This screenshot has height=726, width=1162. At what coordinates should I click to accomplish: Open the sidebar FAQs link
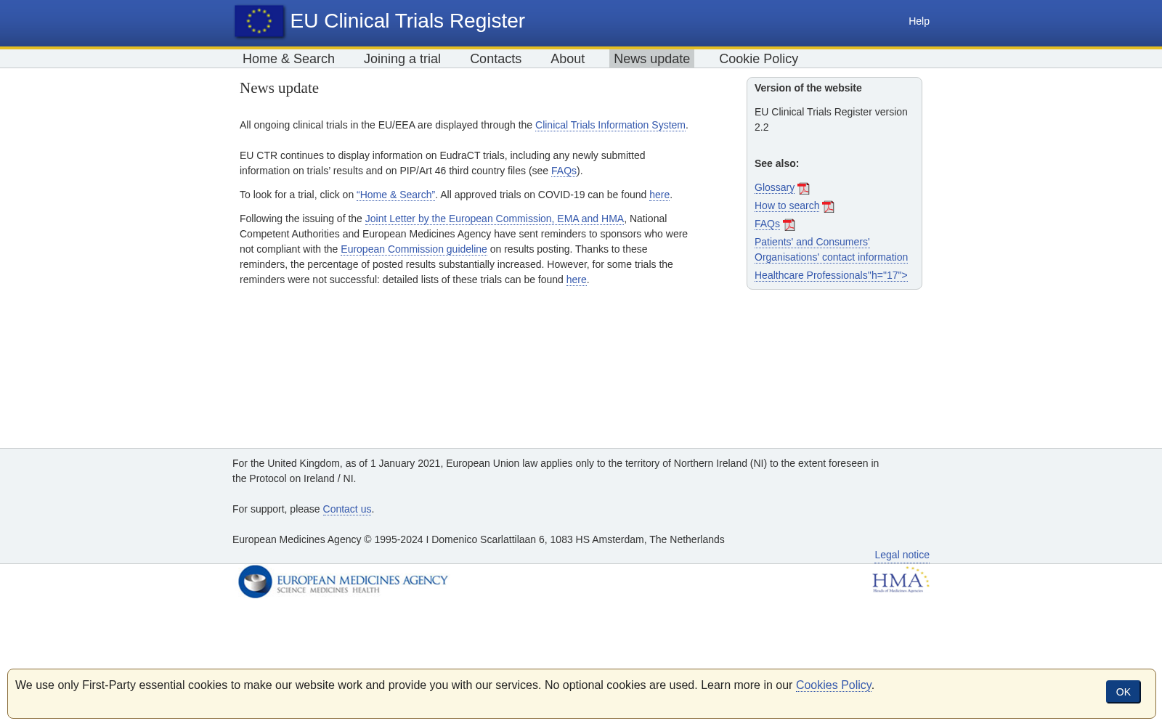[767, 224]
